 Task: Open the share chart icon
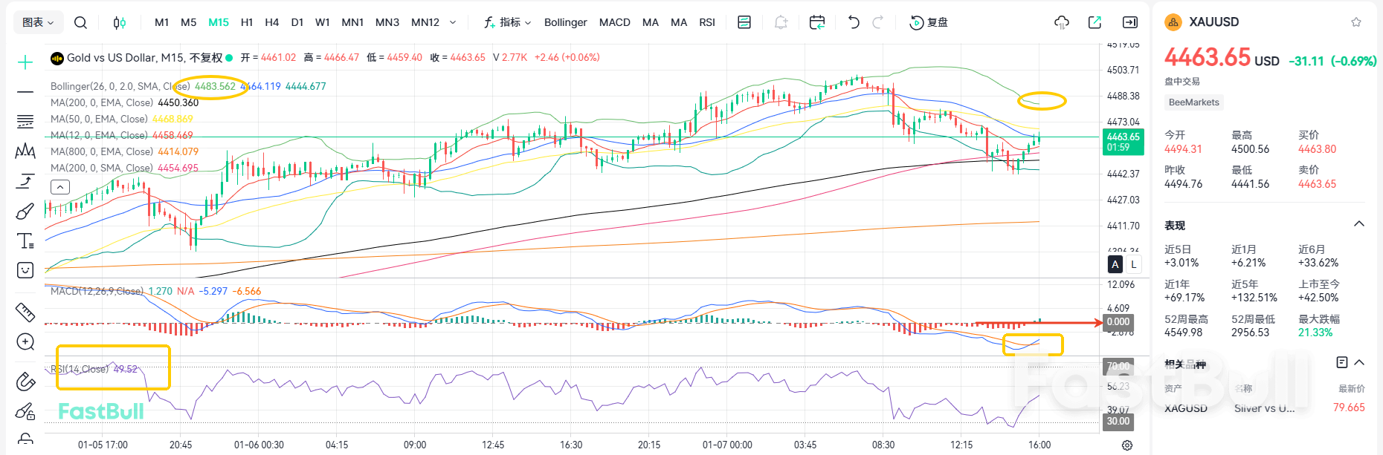point(1095,22)
